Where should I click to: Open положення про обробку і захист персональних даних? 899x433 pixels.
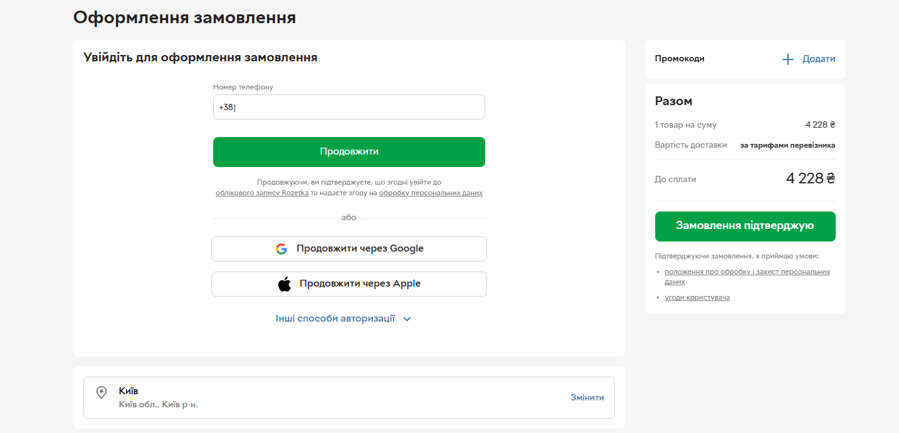(747, 277)
